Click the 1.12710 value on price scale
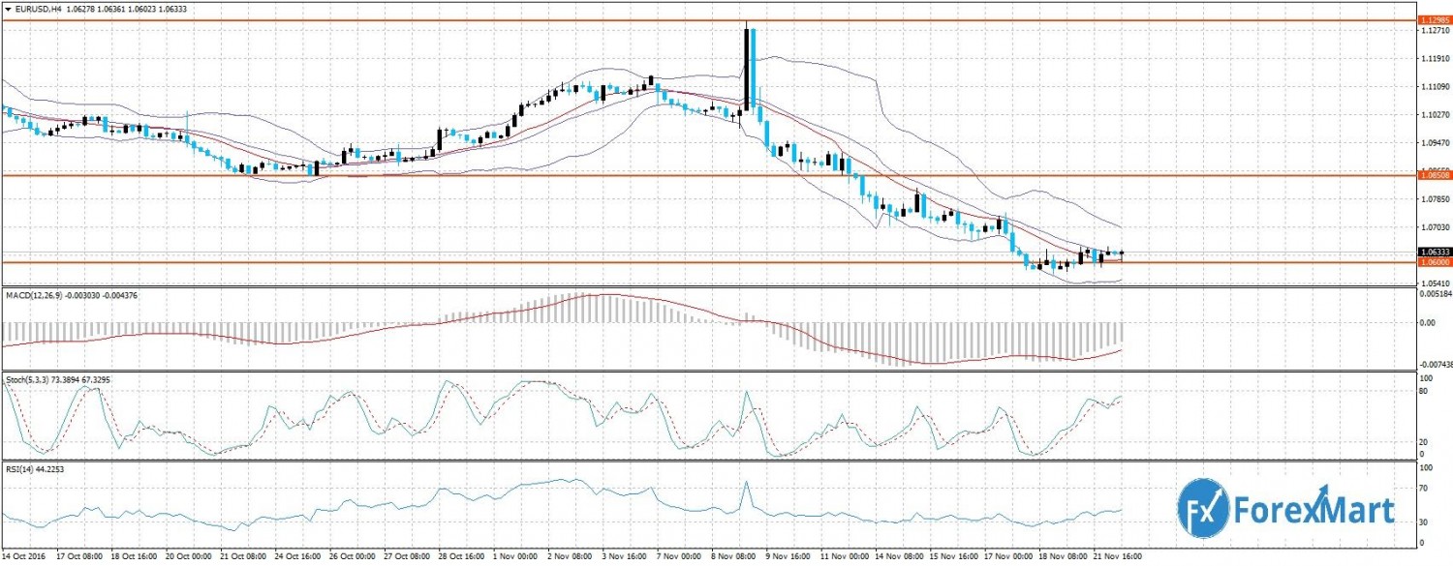 coord(1433,31)
